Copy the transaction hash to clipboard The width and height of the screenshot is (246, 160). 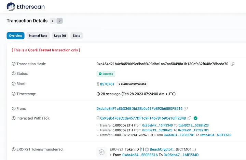tap(233, 64)
